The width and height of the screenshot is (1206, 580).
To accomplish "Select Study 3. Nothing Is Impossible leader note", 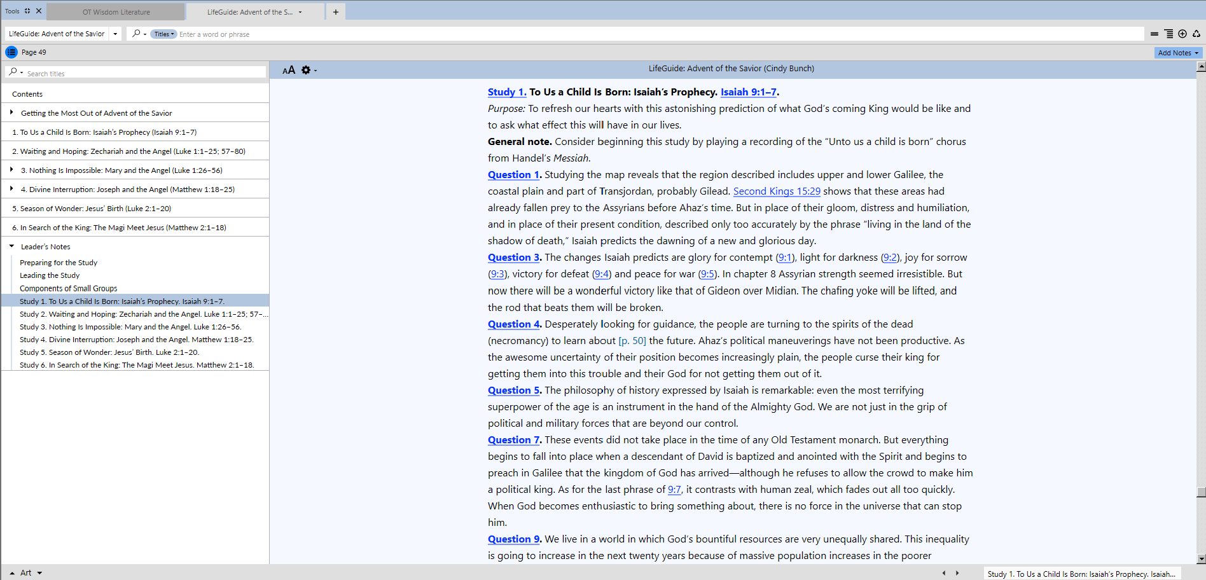I will click(130, 327).
